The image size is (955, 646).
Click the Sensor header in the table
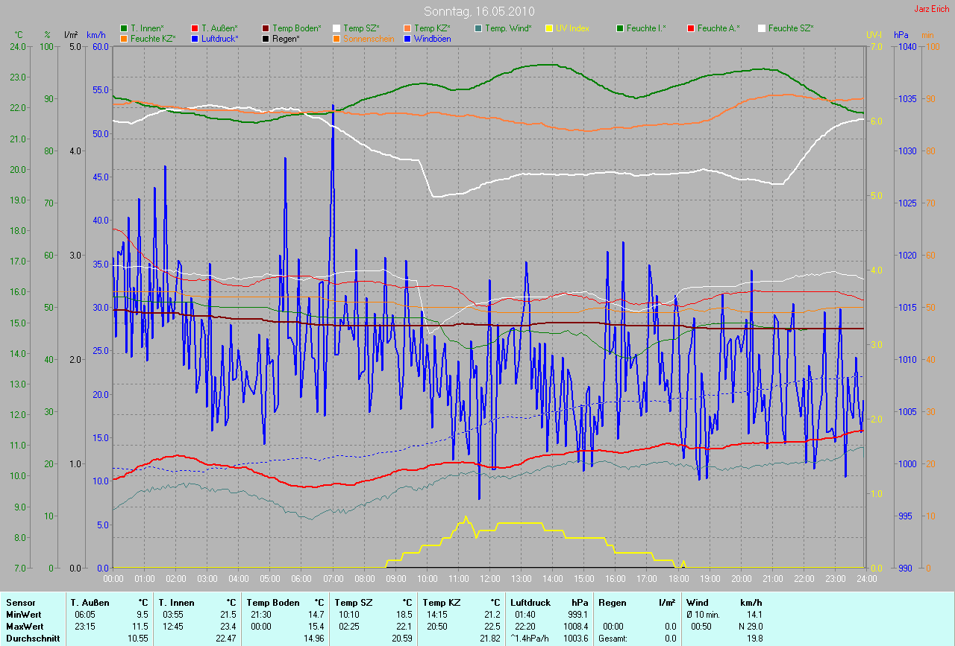pyautogui.click(x=20, y=603)
